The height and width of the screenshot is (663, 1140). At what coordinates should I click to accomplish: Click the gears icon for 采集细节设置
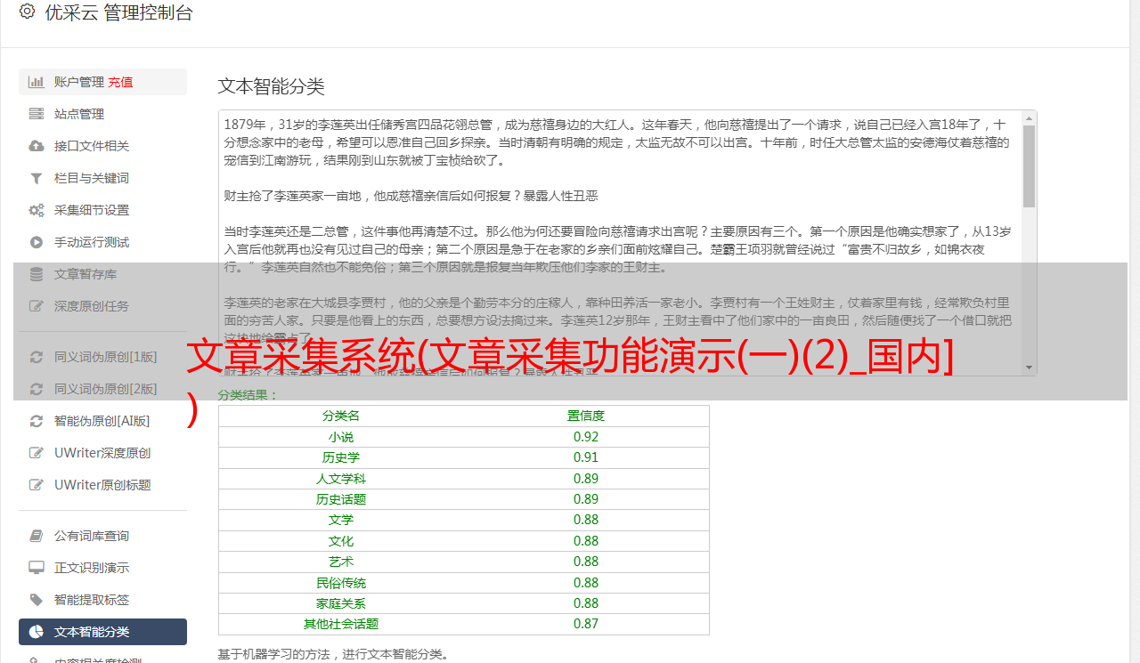point(37,210)
